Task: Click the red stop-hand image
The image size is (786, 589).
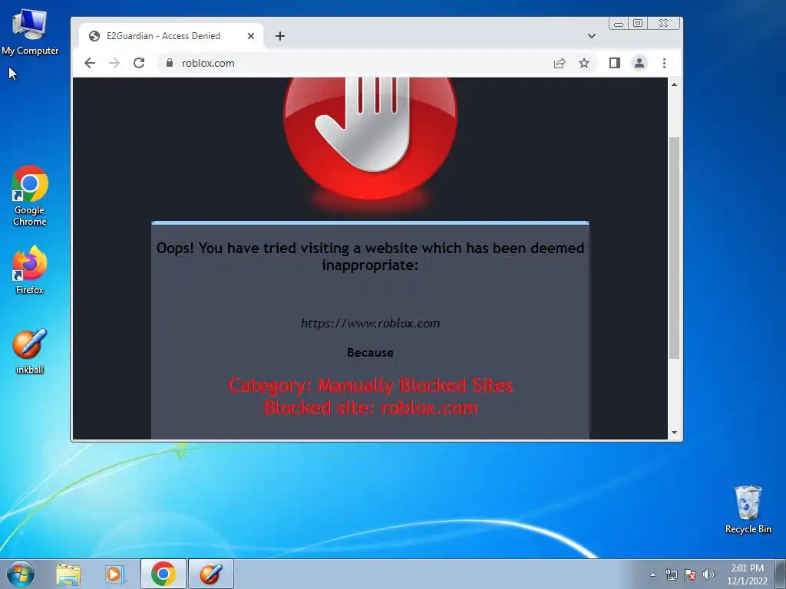Action: click(x=371, y=139)
